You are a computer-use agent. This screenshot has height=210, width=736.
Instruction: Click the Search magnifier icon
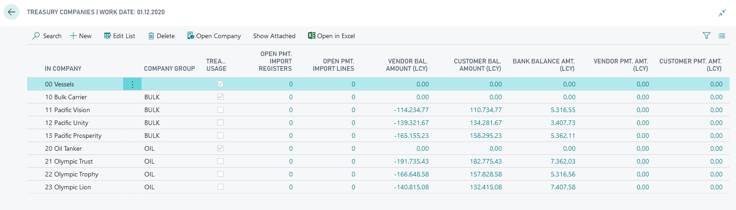(36, 36)
